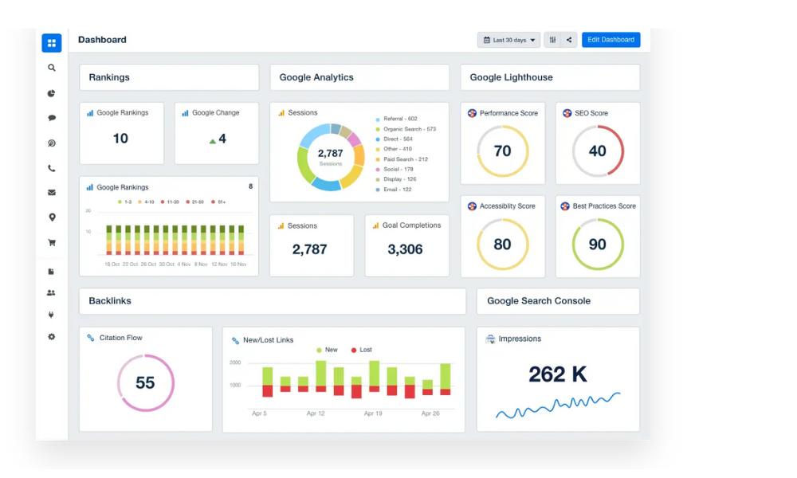Click the blue dashboard grid icon at top
Viewport: 797px width, 478px height.
pyautogui.click(x=52, y=43)
